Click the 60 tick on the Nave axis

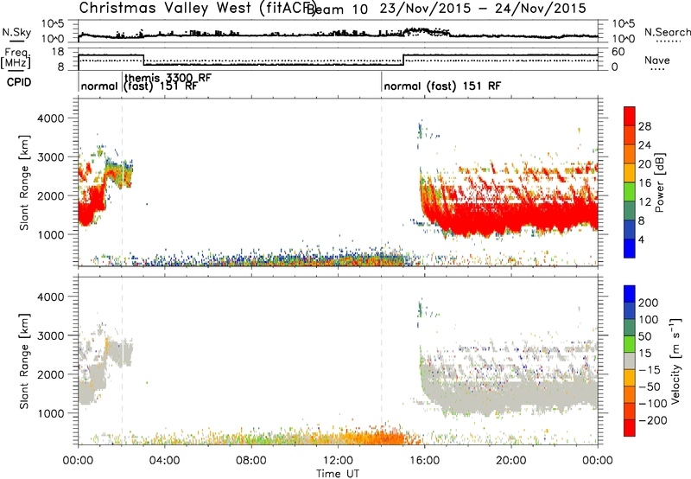[x=618, y=52]
